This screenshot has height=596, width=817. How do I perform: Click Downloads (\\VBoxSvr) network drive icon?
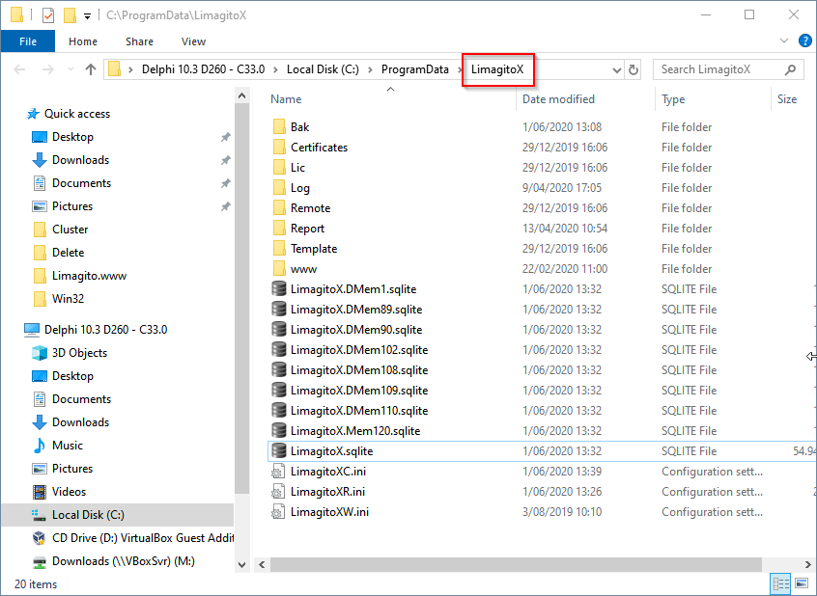pos(40,561)
